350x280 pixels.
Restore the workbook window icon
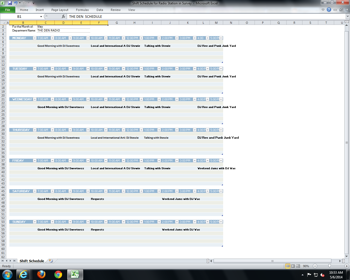tap(341, 10)
